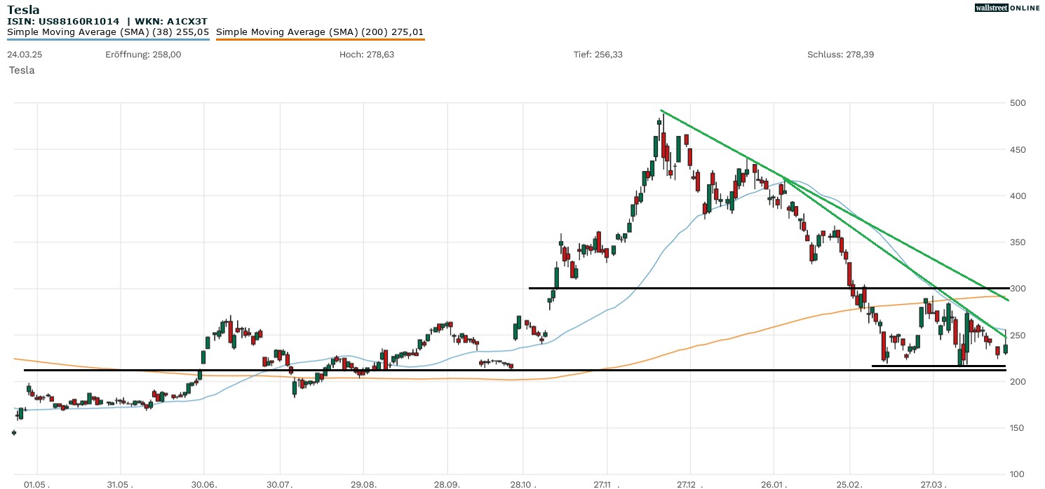This screenshot has height=489, width=1045.
Task: Select the 01.05. date on time axis
Action: [36, 484]
